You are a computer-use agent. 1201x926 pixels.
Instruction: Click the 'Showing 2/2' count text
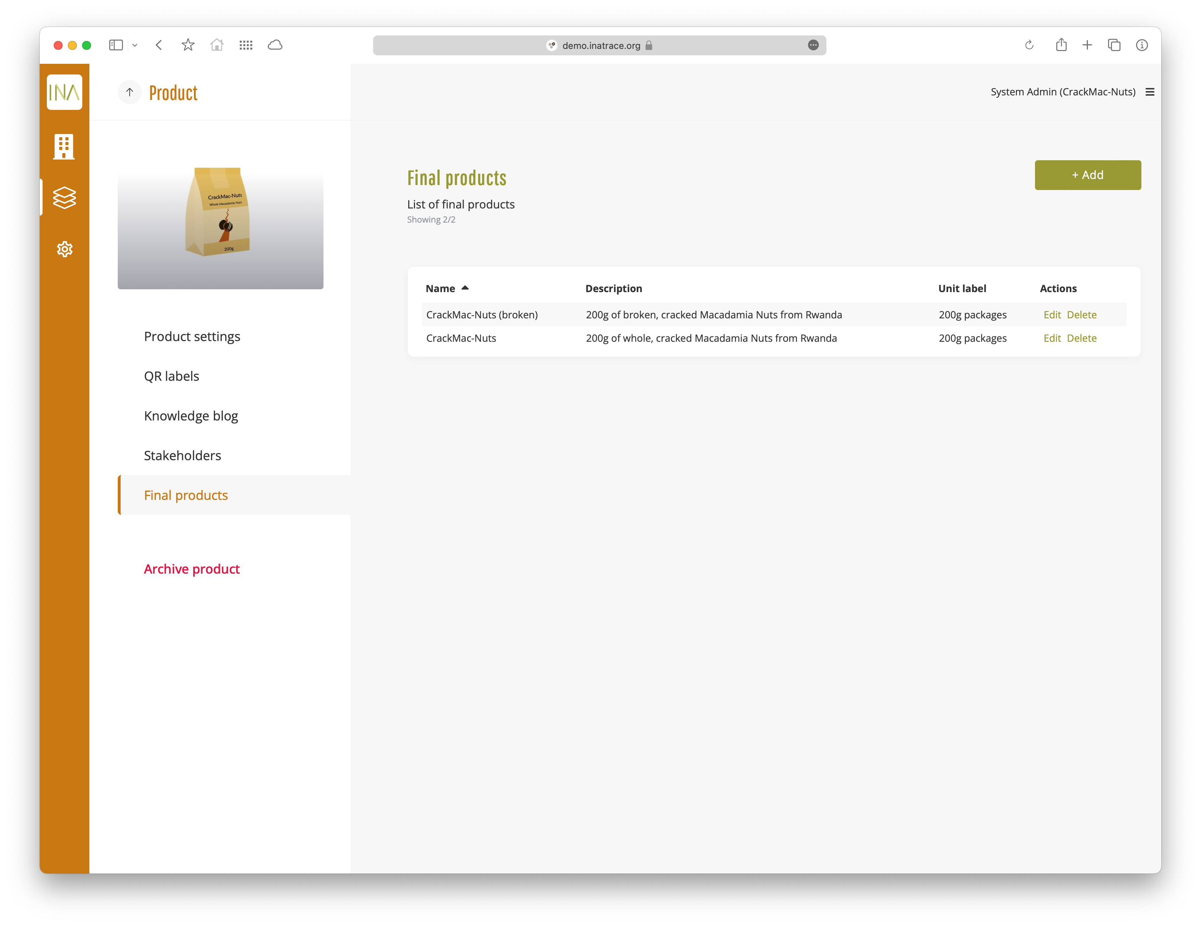pos(431,219)
